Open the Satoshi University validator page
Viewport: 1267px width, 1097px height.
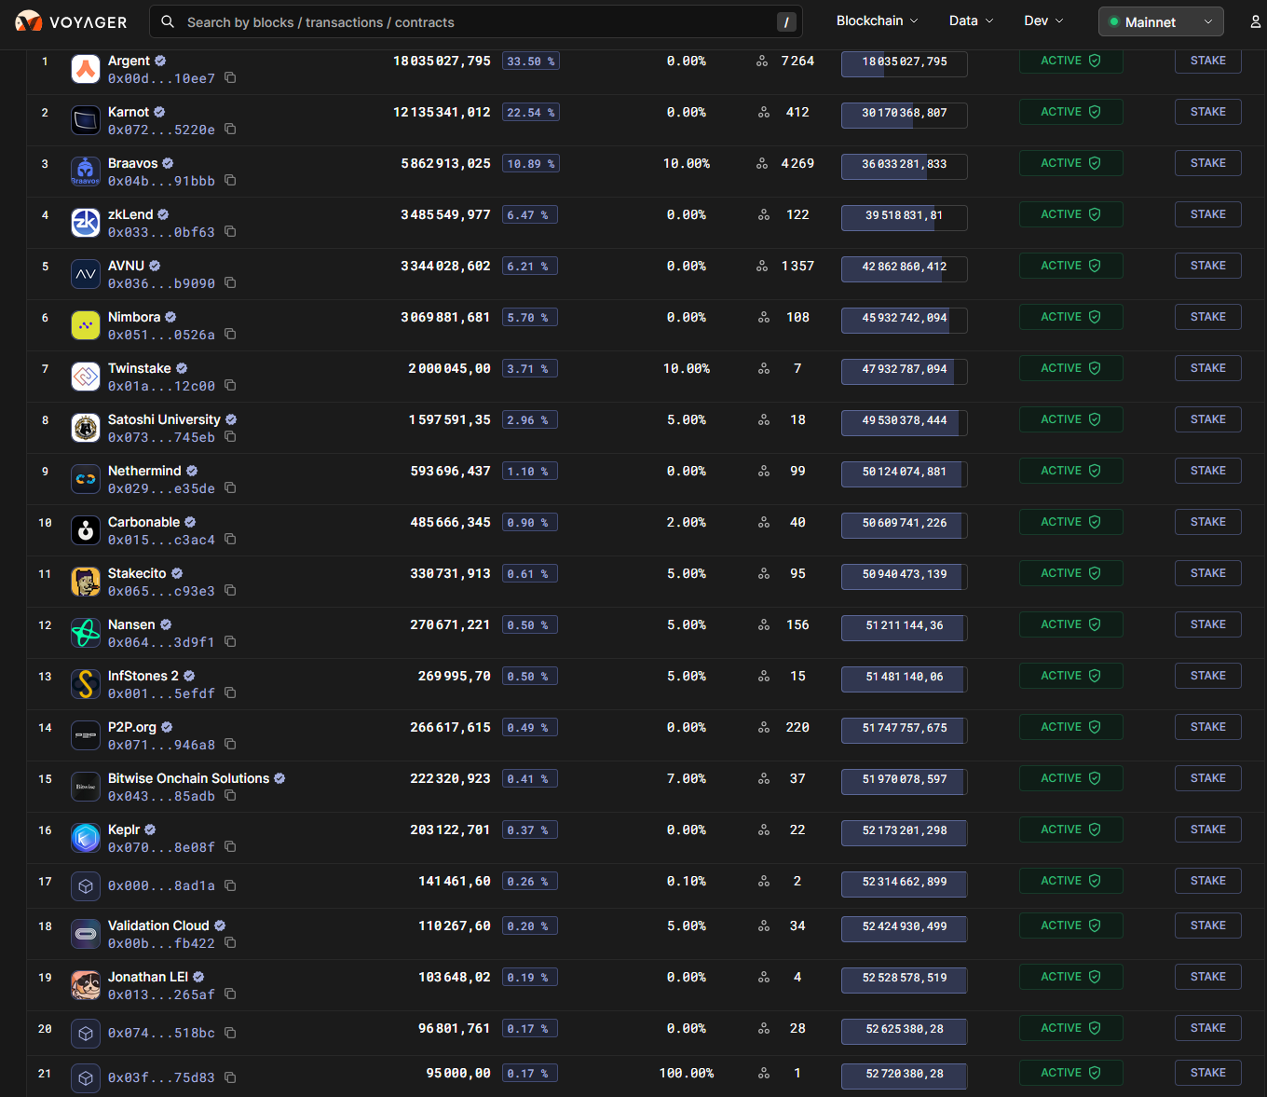164,419
